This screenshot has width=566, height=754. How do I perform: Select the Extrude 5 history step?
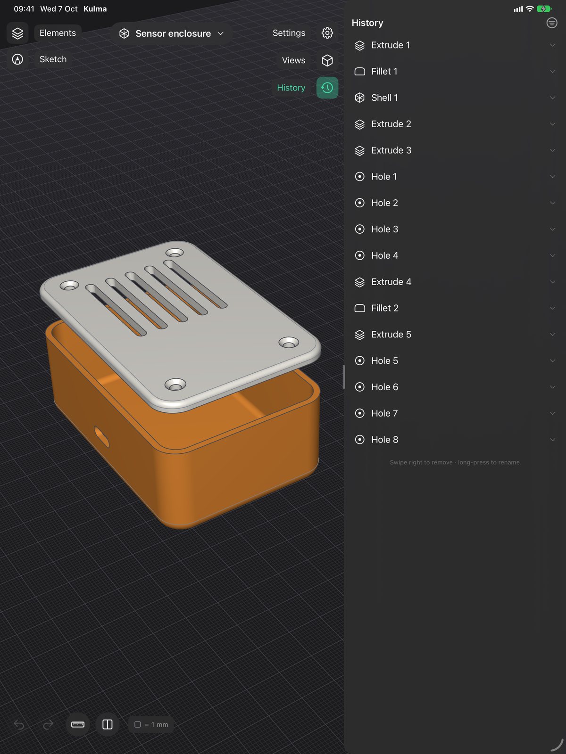(455, 335)
